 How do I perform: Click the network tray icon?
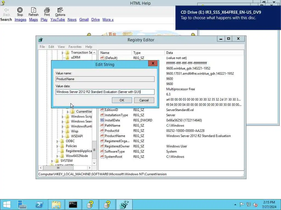249,205
